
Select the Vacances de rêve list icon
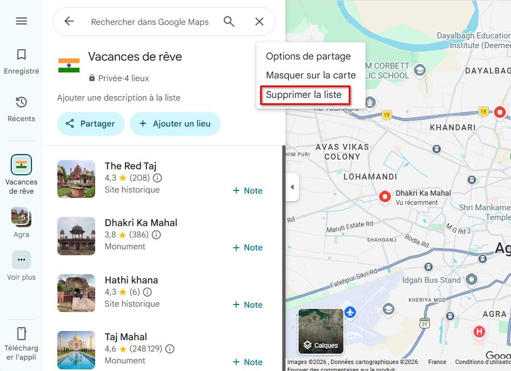(21, 165)
